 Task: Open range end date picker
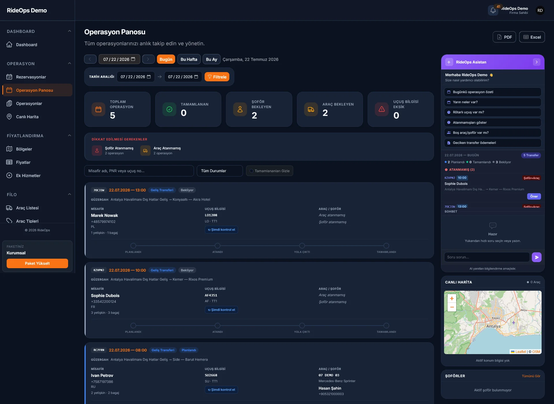(x=196, y=77)
